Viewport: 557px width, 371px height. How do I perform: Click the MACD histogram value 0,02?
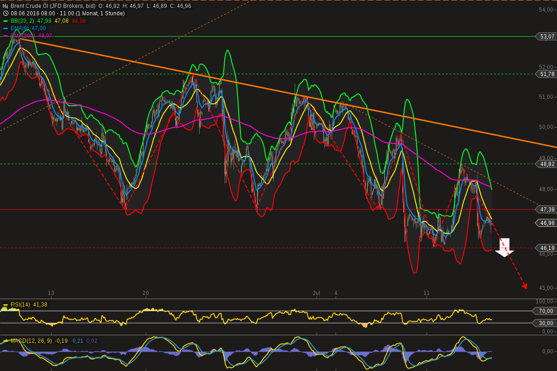tap(92, 341)
